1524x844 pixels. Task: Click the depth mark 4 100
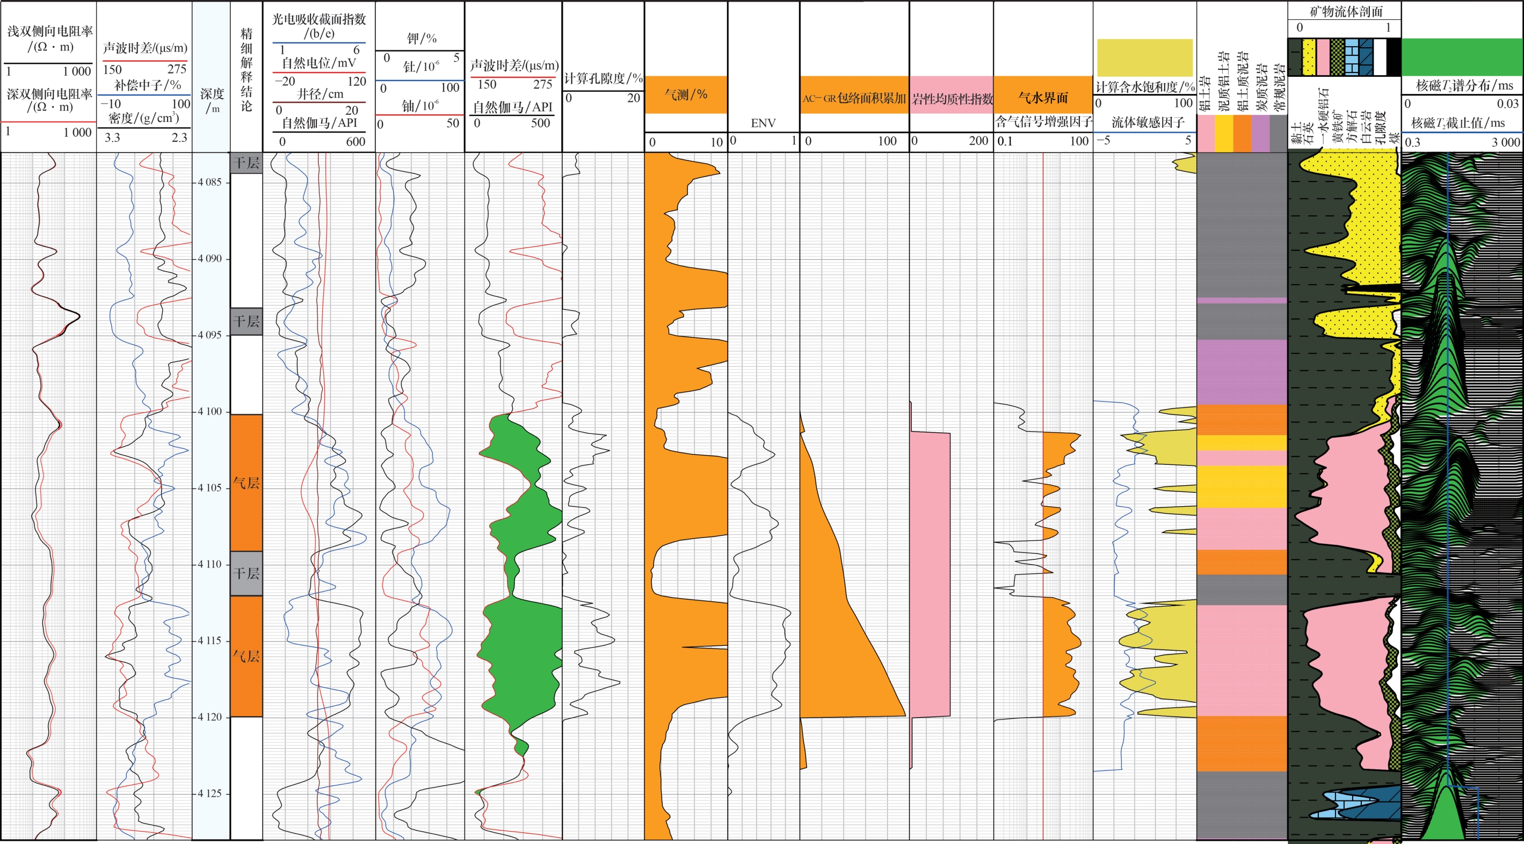click(x=209, y=411)
